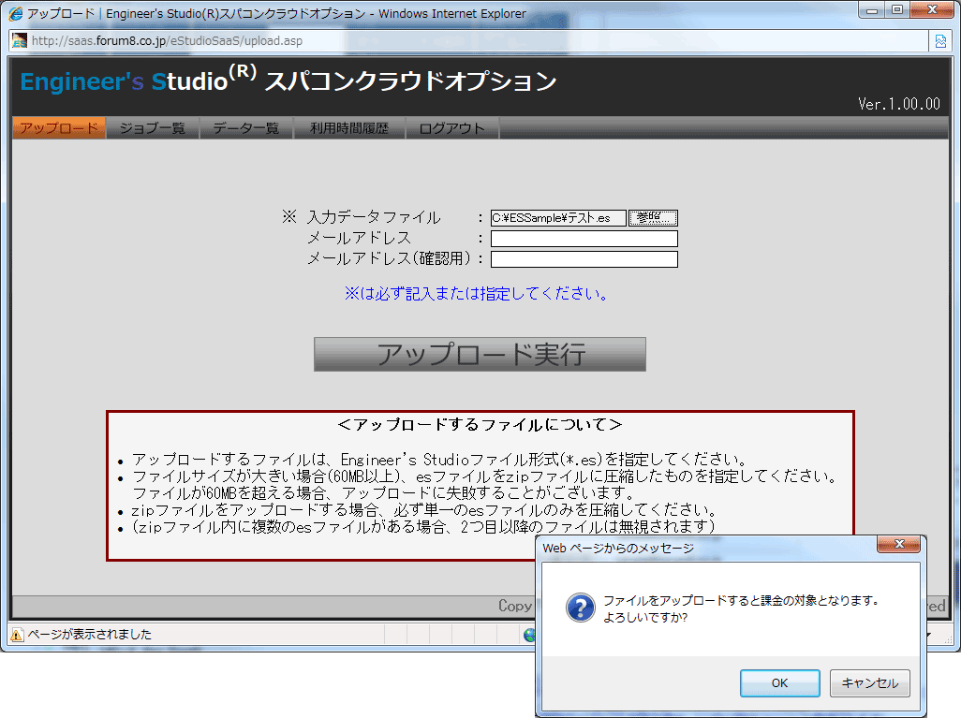Click the ページが表示されました status text
The height and width of the screenshot is (718, 961).
(x=90, y=635)
